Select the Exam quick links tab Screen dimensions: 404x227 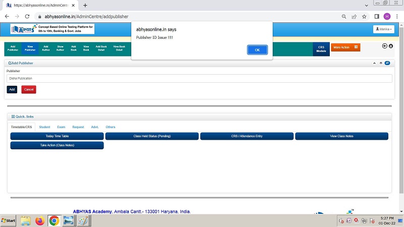[61, 127]
